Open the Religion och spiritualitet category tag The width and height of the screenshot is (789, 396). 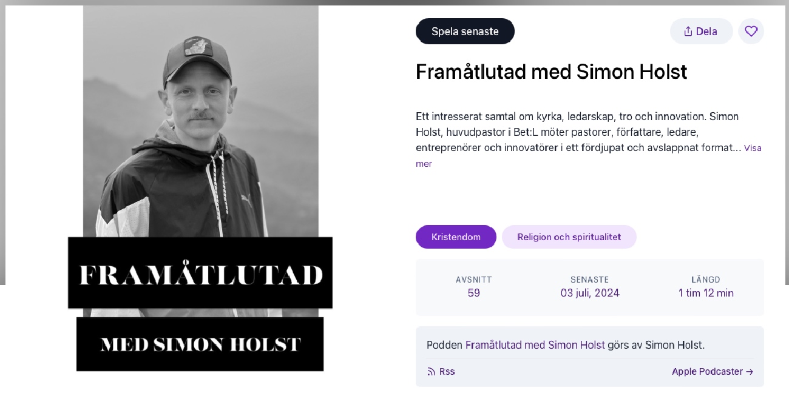pyautogui.click(x=569, y=237)
